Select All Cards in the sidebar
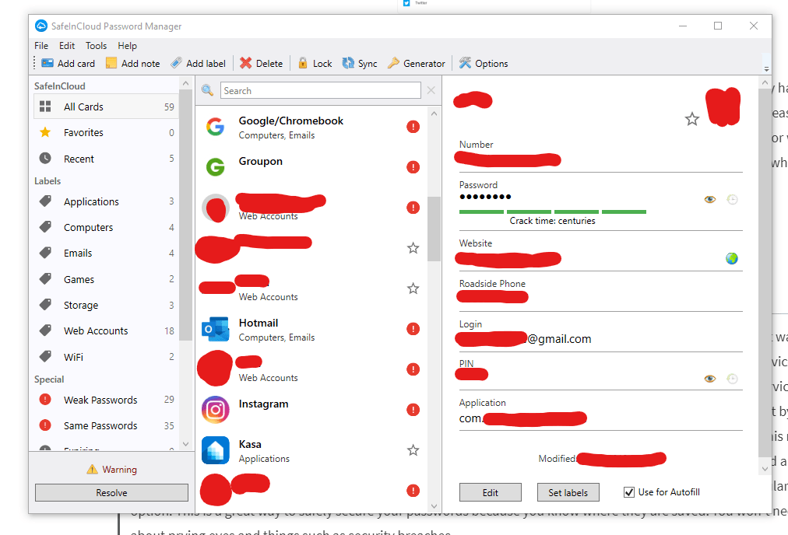 pyautogui.click(x=106, y=107)
